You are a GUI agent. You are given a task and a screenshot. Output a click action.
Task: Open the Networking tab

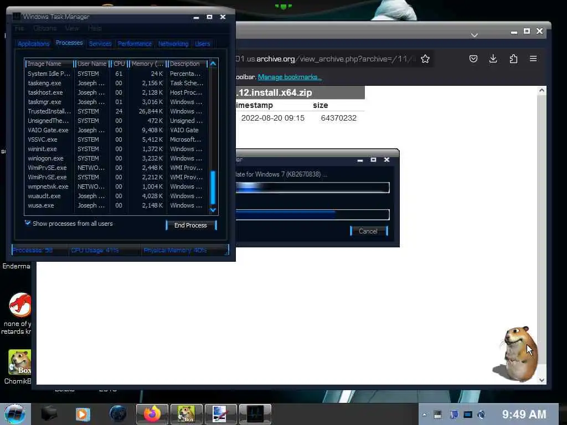pyautogui.click(x=173, y=44)
